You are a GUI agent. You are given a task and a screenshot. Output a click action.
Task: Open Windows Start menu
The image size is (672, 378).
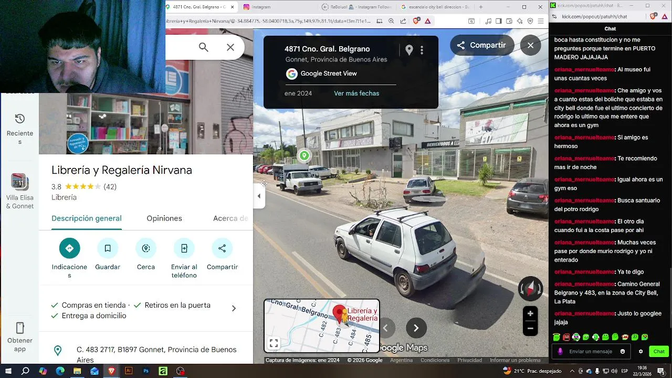pyautogui.click(x=8, y=371)
